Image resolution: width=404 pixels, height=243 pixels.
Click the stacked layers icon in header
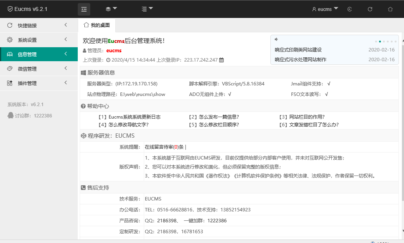(x=108, y=9)
